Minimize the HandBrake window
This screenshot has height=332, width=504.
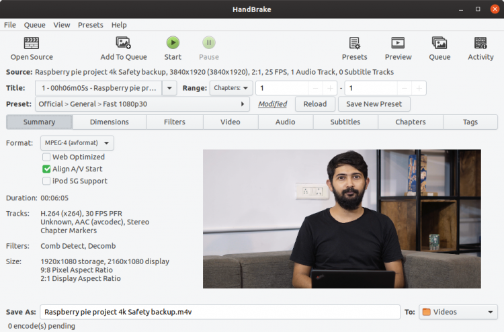coord(461,9)
